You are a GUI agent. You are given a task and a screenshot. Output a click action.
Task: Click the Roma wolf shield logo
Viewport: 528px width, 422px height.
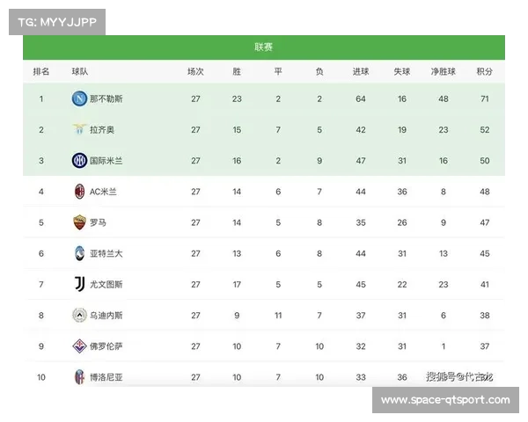[x=79, y=222]
